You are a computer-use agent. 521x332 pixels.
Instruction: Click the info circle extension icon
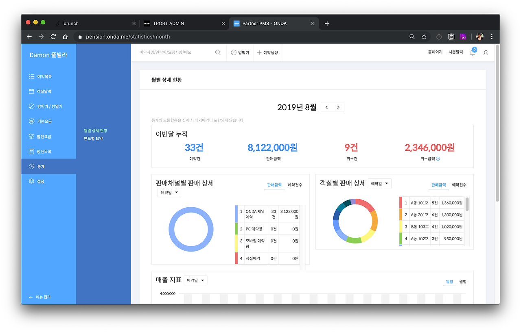tap(439, 37)
